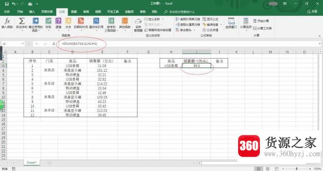Collapse the ribbon with the chevron
Screen dimensions: 323x171
pyautogui.click(x=320, y=36)
